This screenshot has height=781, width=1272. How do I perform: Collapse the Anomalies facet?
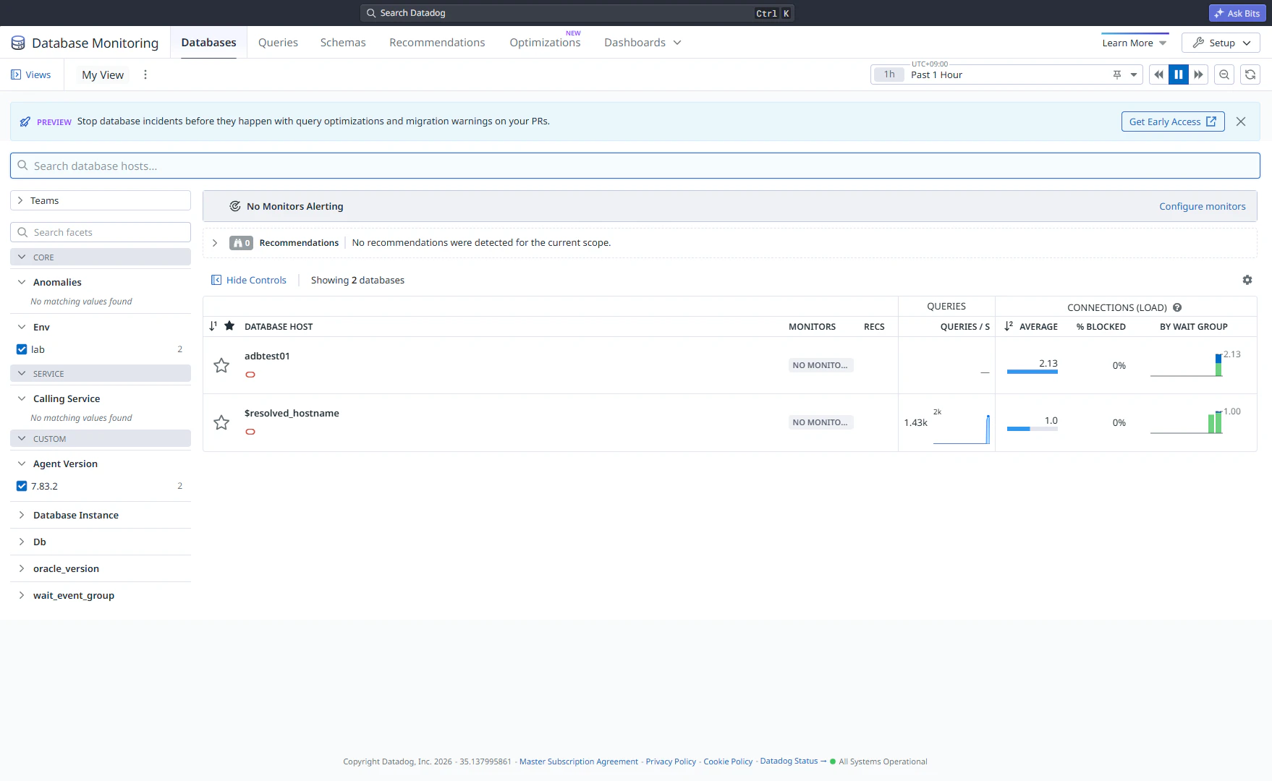click(x=22, y=282)
